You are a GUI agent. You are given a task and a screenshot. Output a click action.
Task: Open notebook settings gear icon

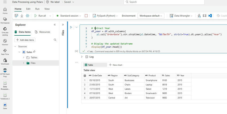[28, 16]
